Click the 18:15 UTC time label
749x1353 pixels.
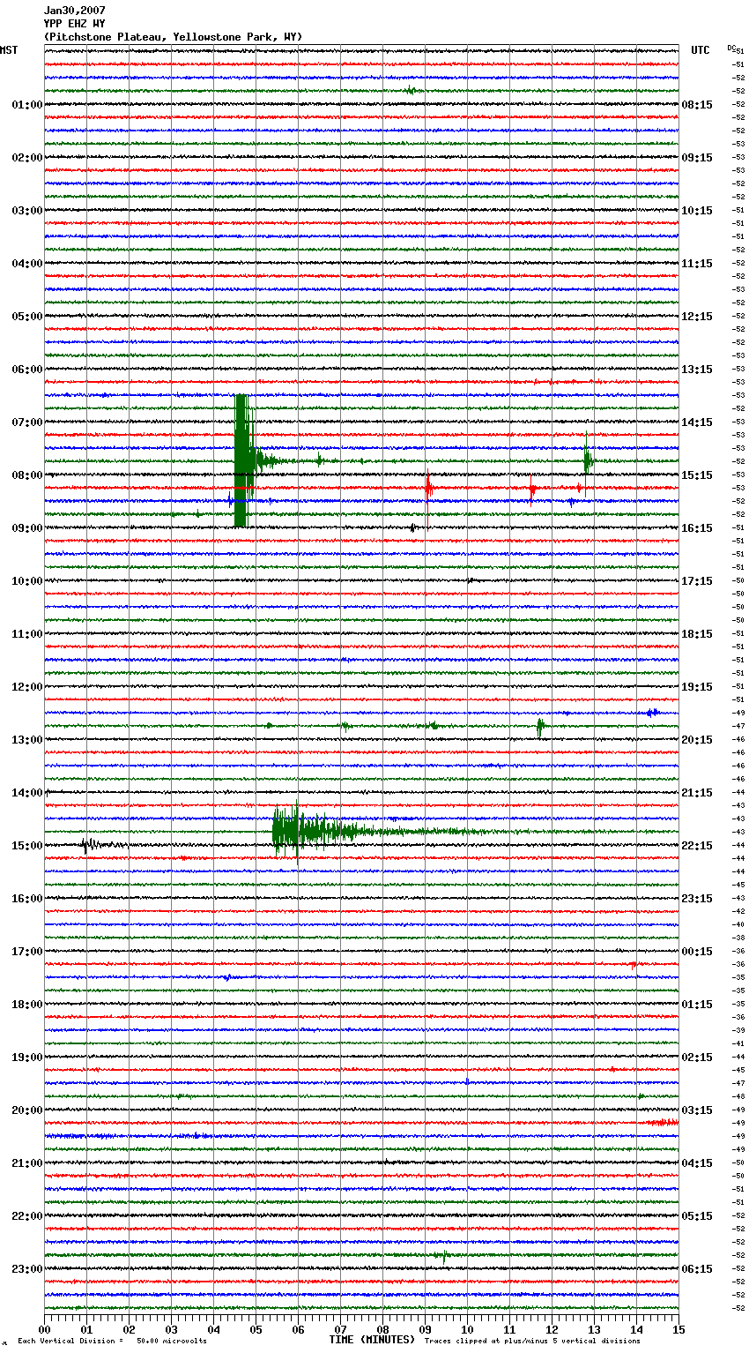tap(697, 634)
